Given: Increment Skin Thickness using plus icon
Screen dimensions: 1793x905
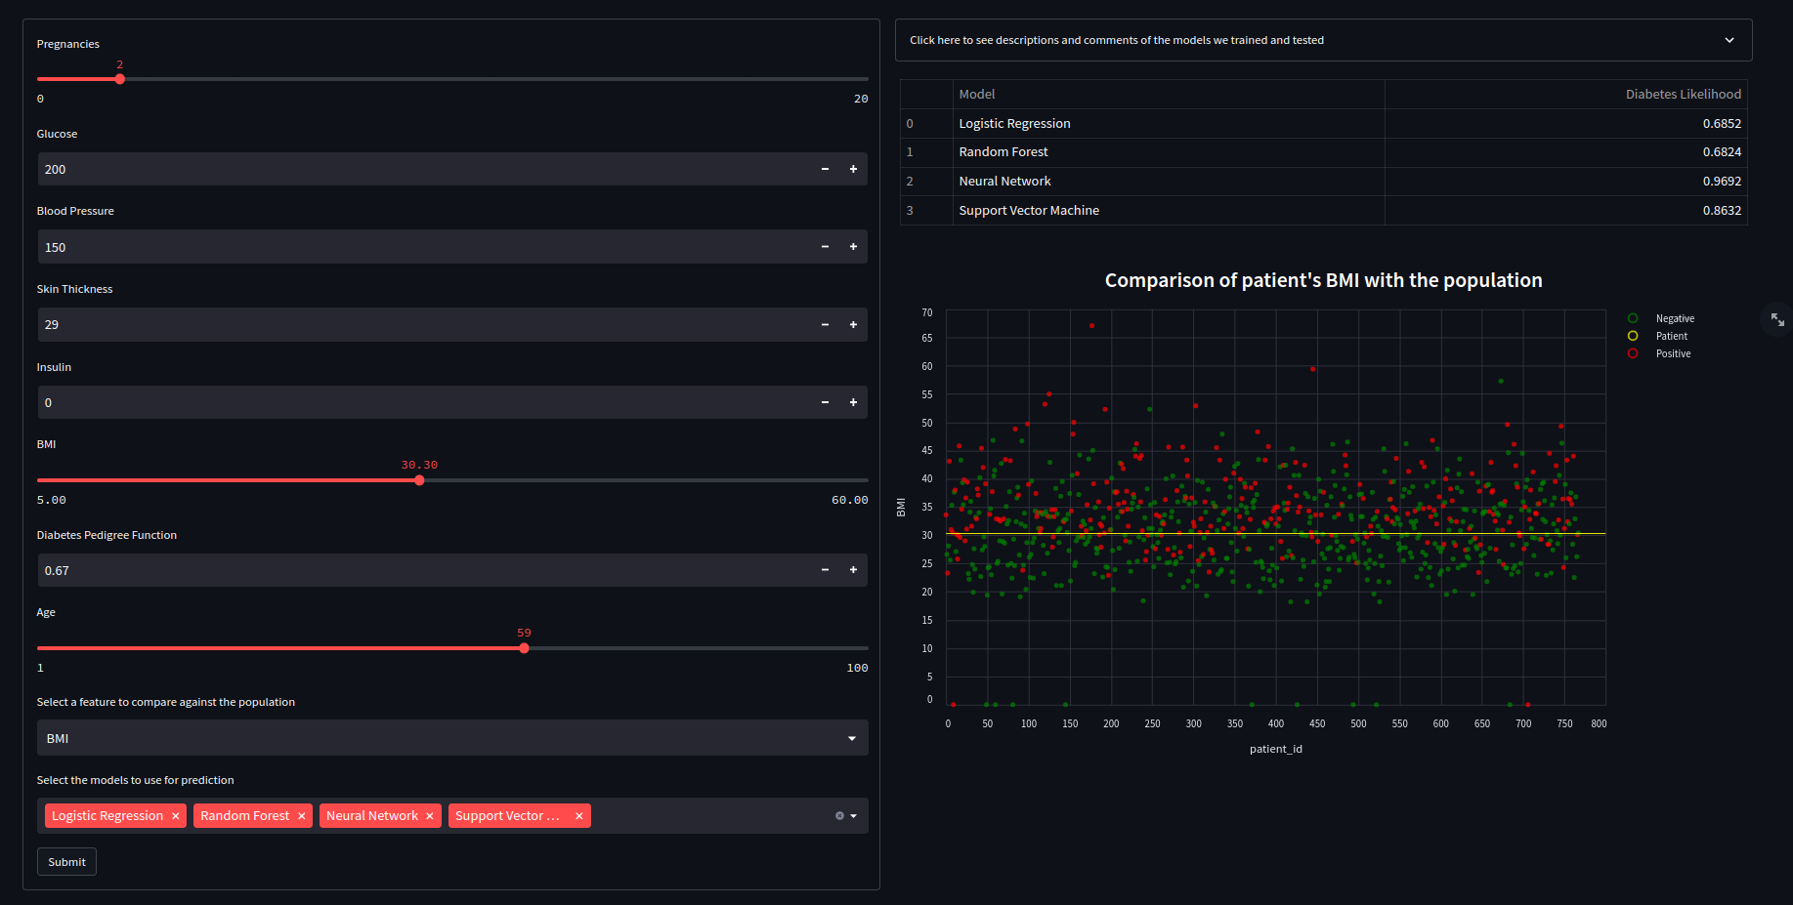Looking at the screenshot, I should point(853,325).
